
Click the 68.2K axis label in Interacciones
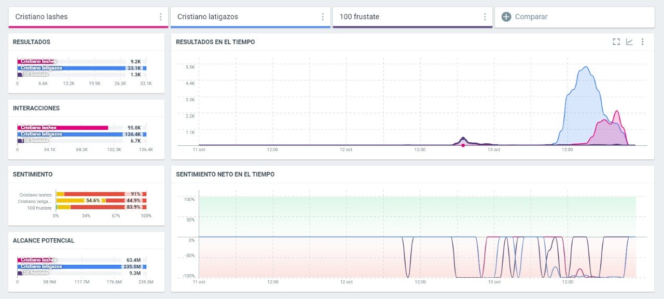[x=81, y=149]
